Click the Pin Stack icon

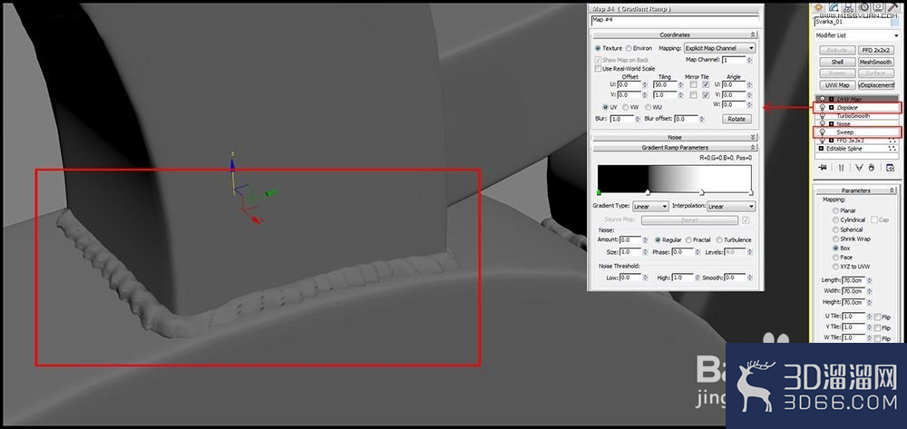(824, 167)
